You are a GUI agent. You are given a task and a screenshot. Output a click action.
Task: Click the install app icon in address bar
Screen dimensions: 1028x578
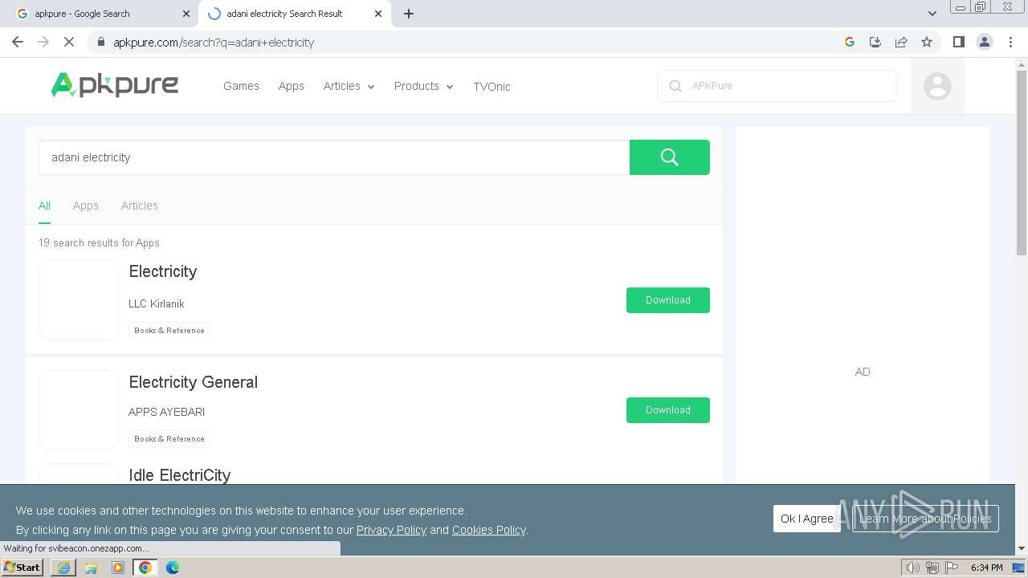coord(875,42)
